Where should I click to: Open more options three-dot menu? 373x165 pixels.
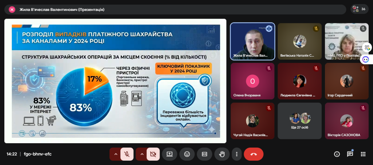click(237, 154)
